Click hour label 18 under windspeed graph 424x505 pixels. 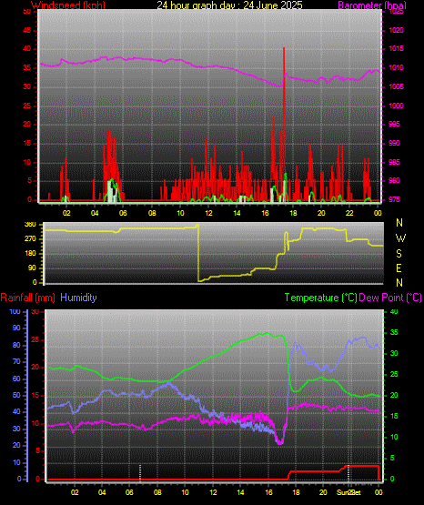click(293, 213)
